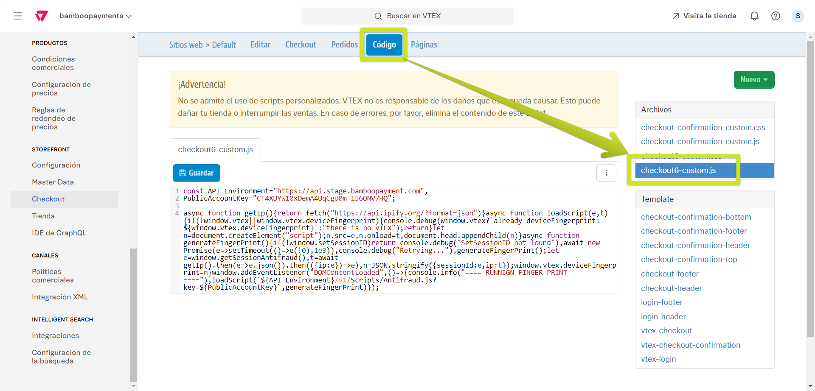This screenshot has width=815, height=391.
Task: Open the hamburger navigation menu
Action: click(18, 16)
